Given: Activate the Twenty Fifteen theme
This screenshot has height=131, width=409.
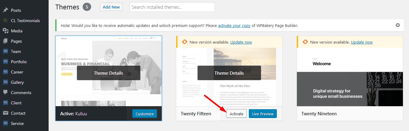Looking at the screenshot, I should tap(236, 114).
